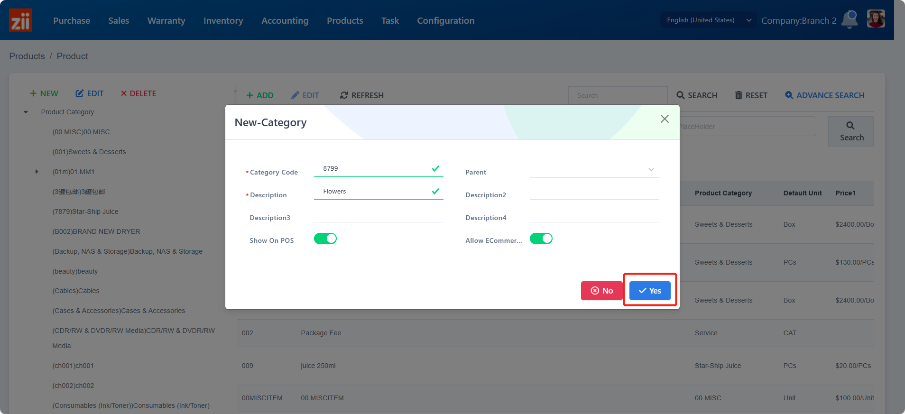Screen dimensions: 905x414
Task: Toggle the Show On POS switch
Action: (325, 239)
